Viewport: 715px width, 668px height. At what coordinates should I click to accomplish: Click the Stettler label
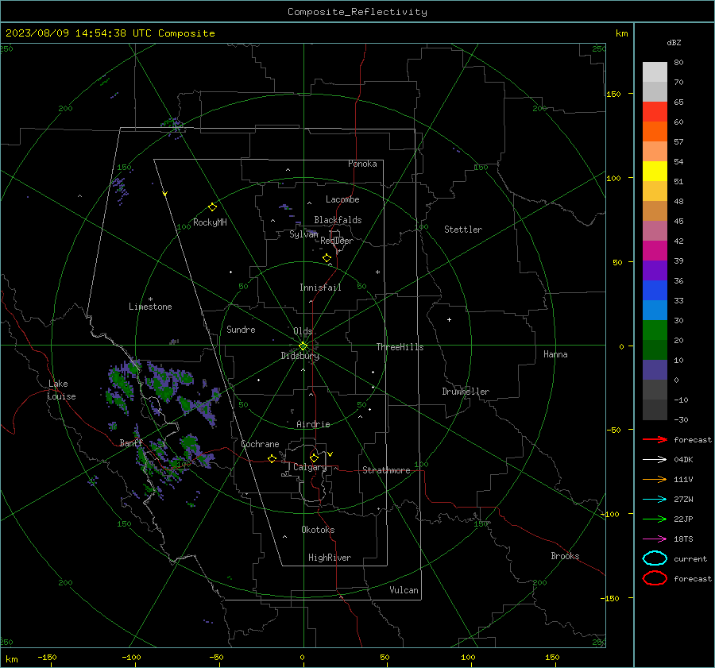(x=463, y=230)
